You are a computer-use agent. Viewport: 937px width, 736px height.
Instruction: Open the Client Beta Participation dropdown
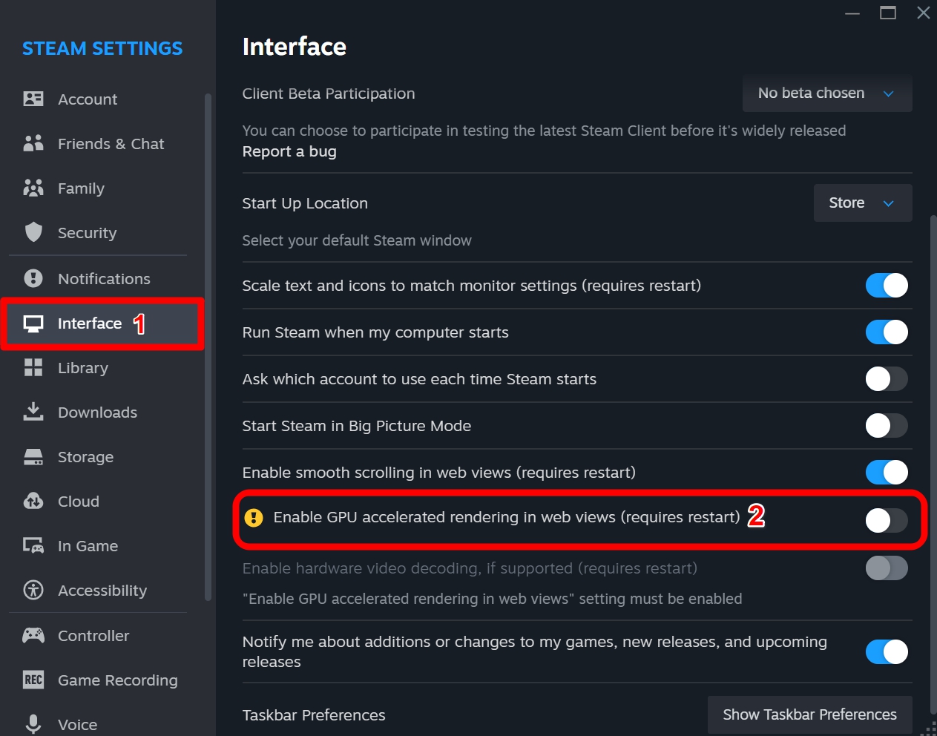tap(826, 93)
